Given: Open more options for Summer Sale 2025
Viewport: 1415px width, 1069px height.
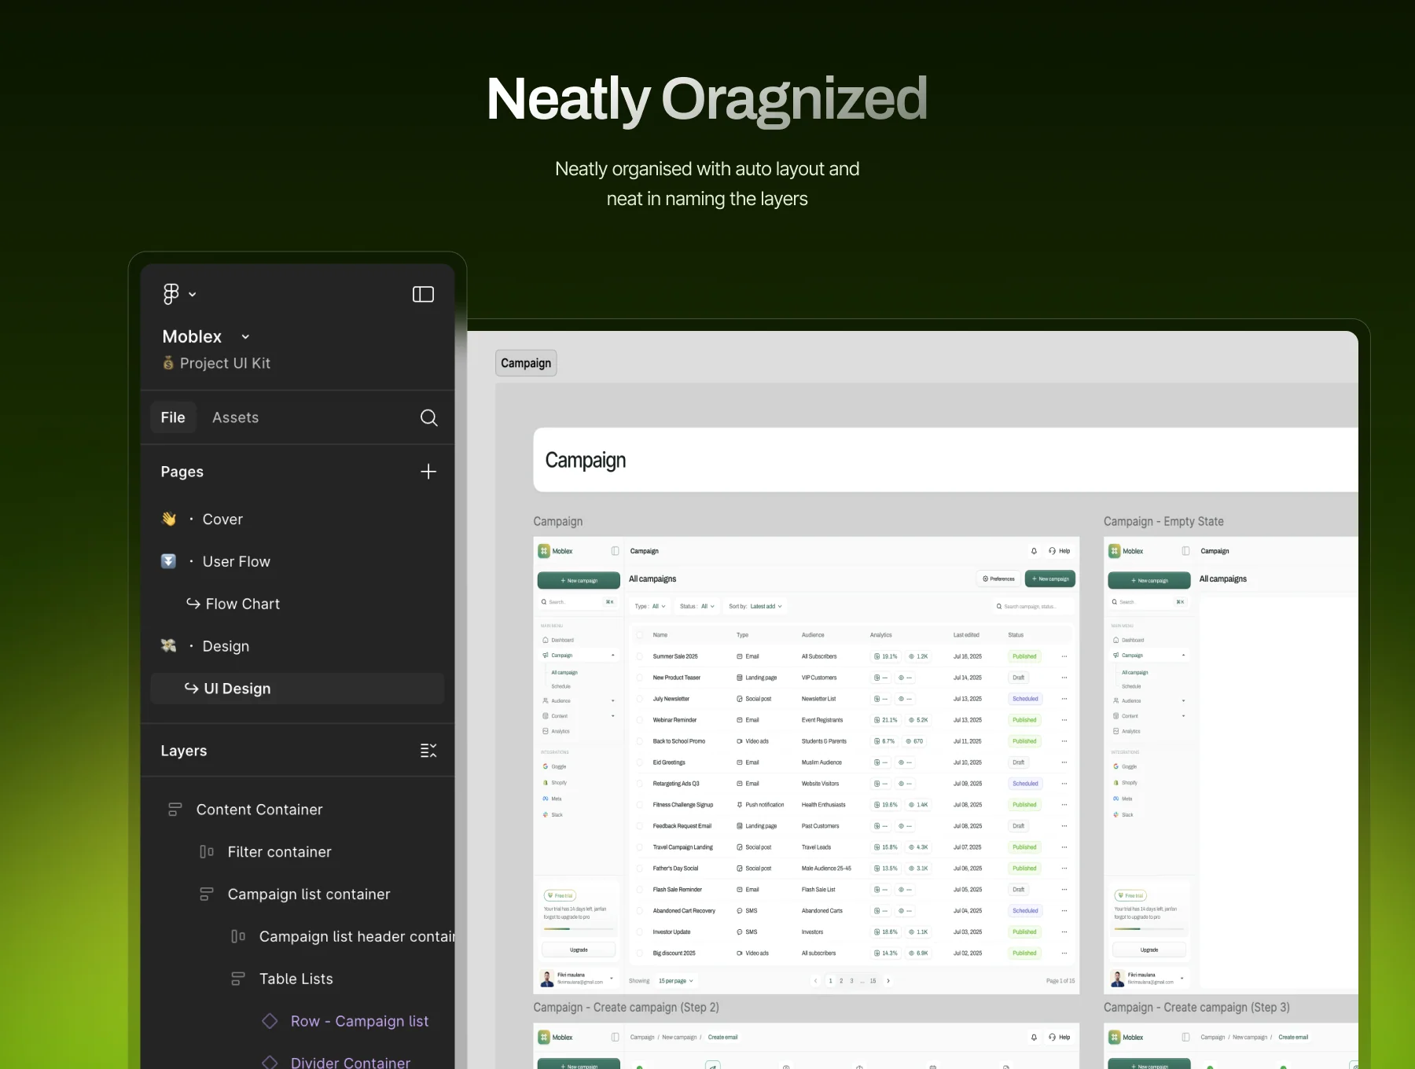Looking at the screenshot, I should (x=1064, y=656).
